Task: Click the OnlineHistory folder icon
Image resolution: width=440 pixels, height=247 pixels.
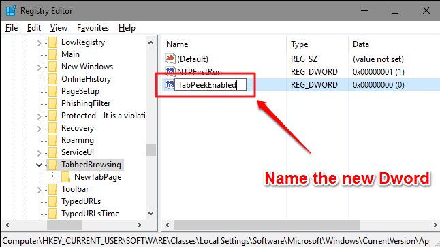Action: click(52, 79)
